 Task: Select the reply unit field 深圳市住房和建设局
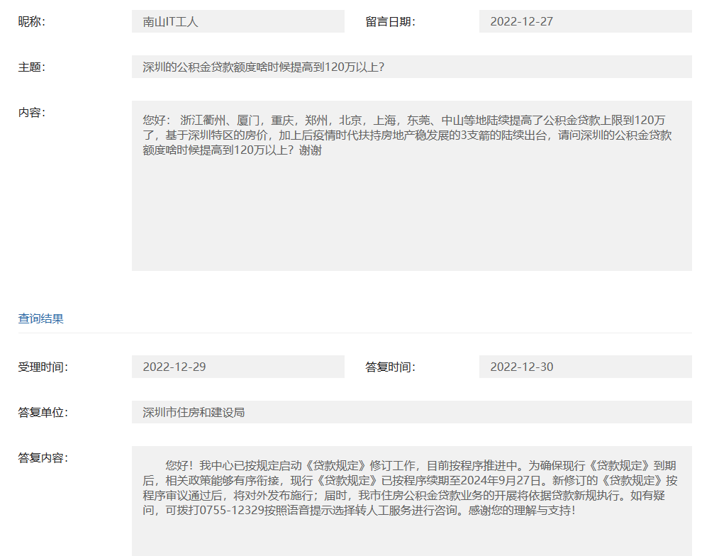pos(411,412)
